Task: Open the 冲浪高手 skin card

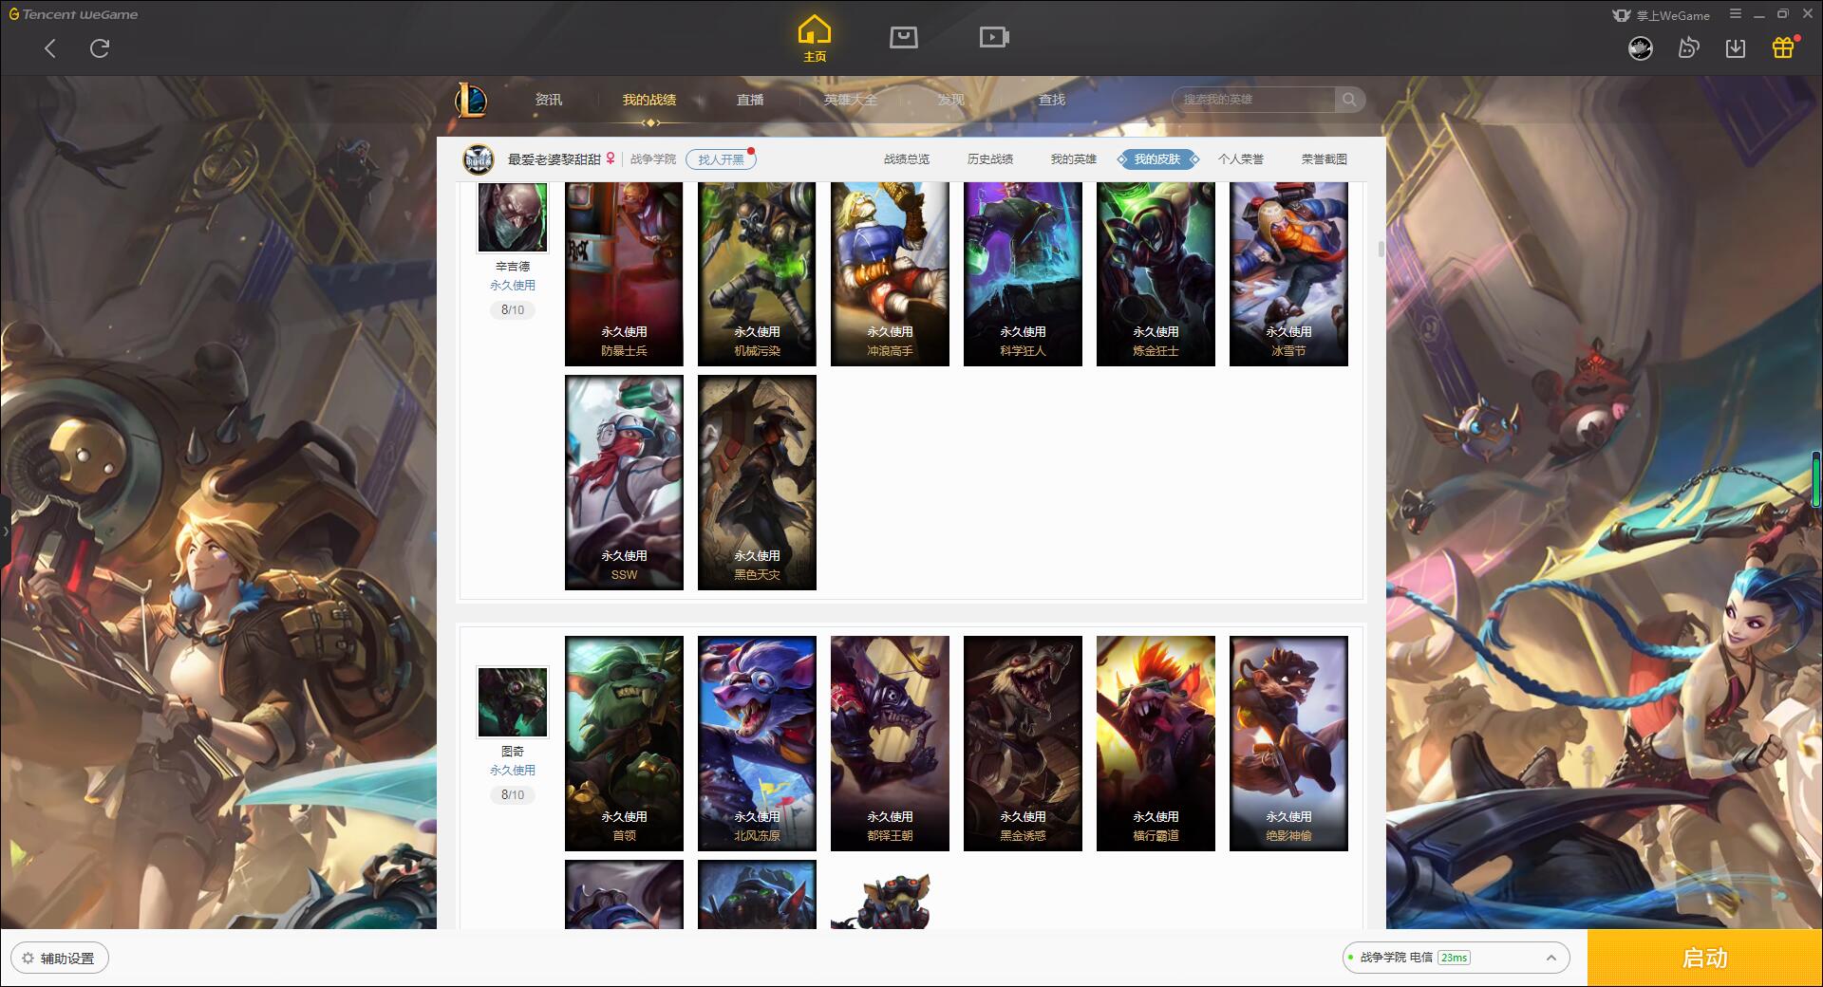Action: pyautogui.click(x=890, y=273)
